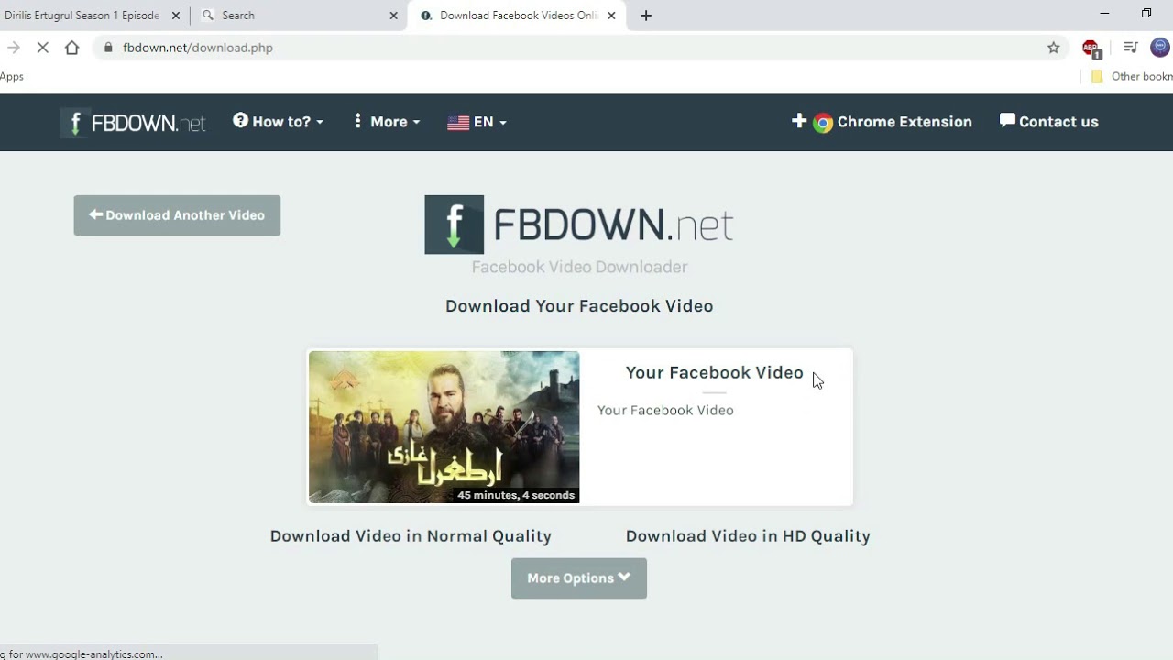Screen dimensions: 1173x660
Task: Click the Chrome logo in Chrome Extension link
Action: 823,123
